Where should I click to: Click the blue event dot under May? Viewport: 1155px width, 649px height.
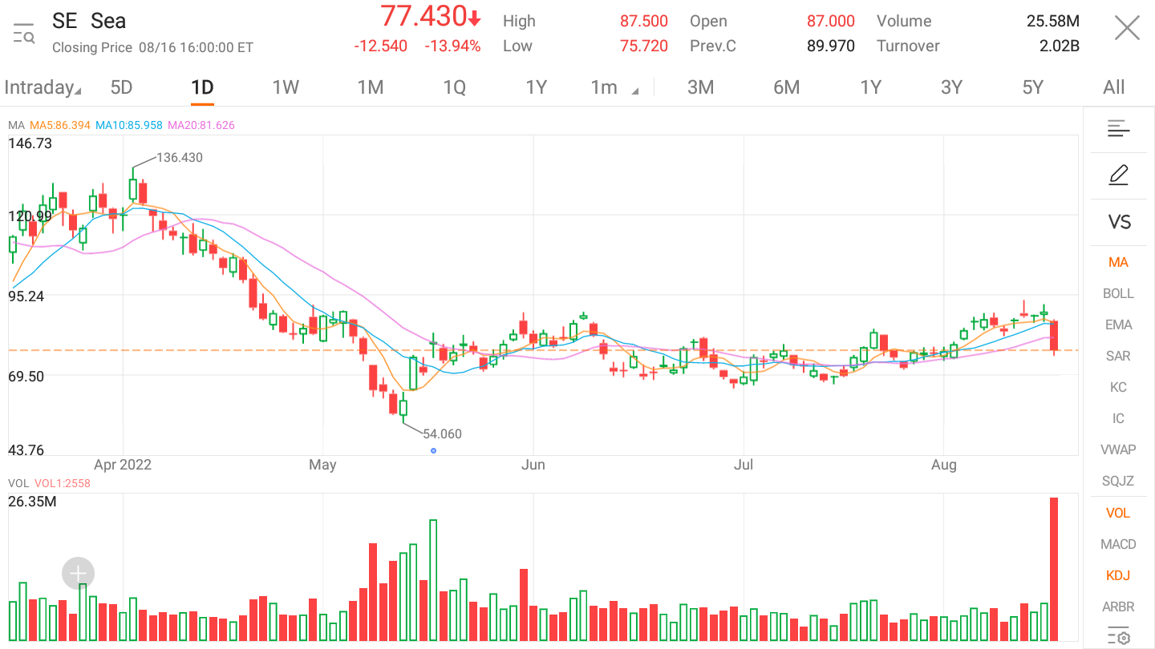point(433,450)
